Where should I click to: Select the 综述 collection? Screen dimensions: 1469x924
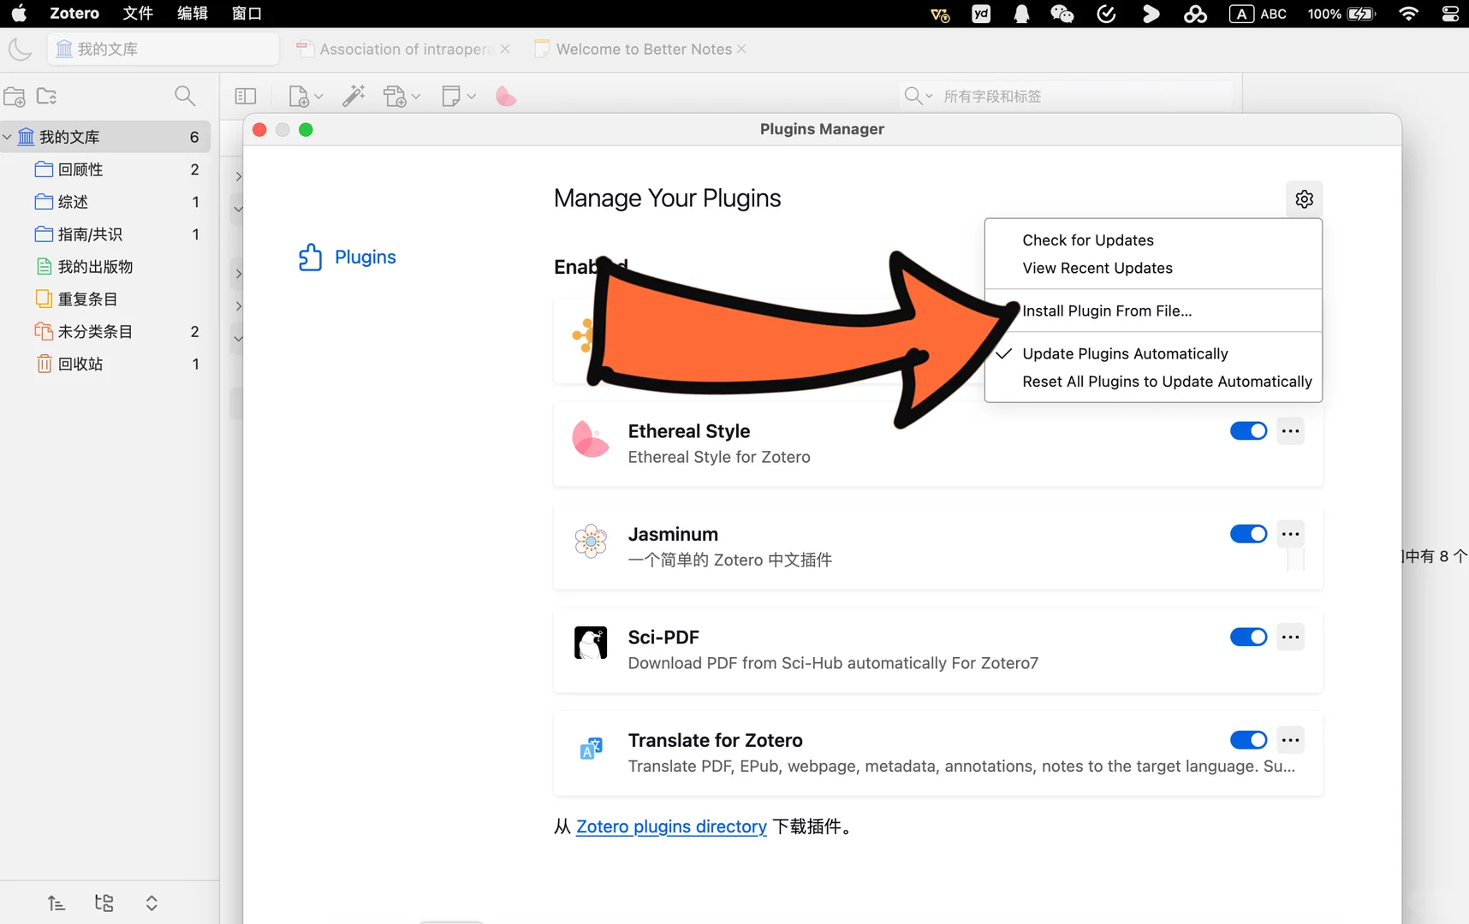[105, 202]
